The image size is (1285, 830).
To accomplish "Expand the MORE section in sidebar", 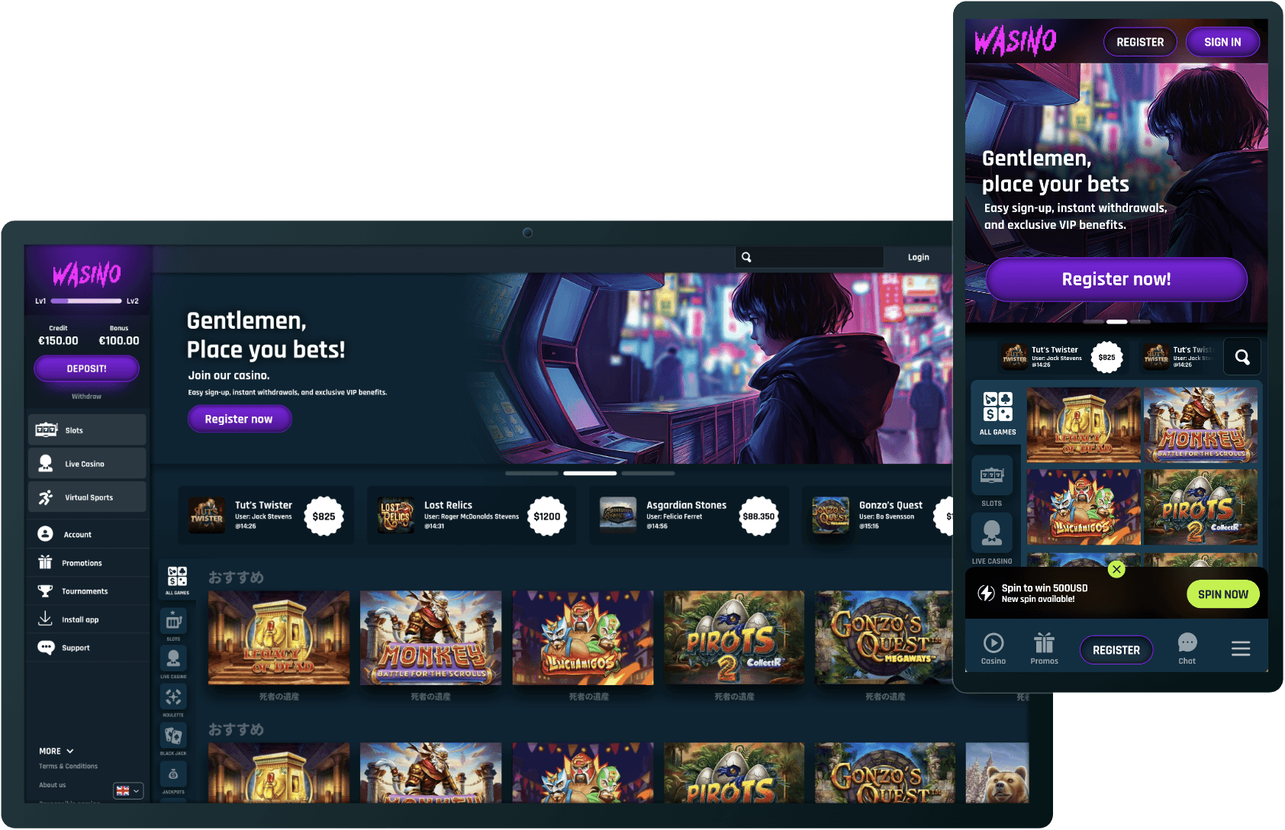I will pos(56,751).
